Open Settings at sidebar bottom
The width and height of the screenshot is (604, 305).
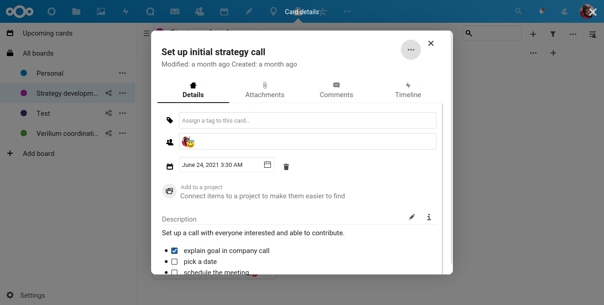coord(32,295)
